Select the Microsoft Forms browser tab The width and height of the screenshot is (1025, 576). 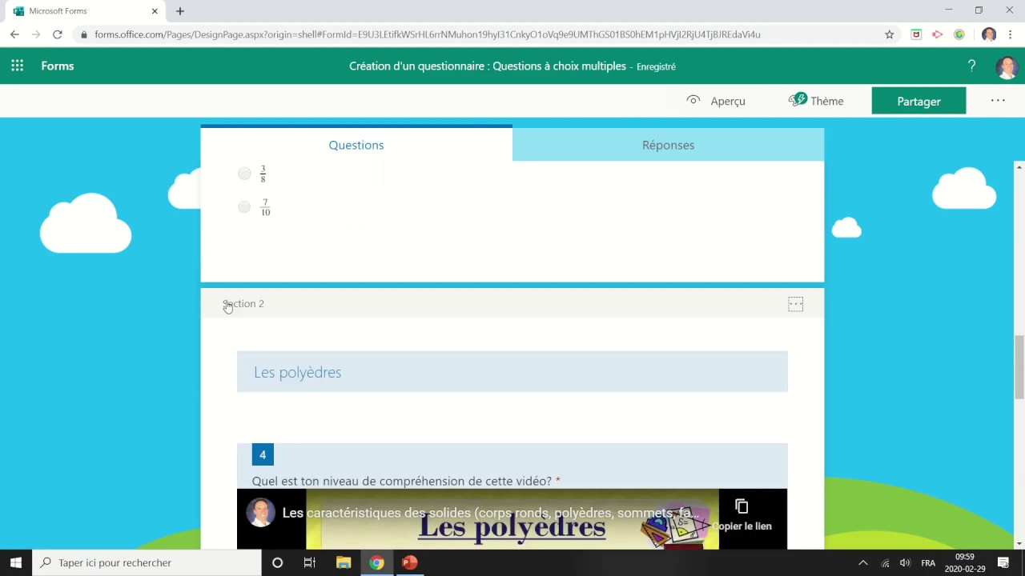pyautogui.click(x=82, y=11)
